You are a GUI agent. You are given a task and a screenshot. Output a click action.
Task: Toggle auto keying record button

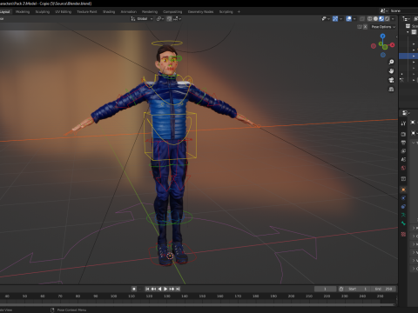[134, 289]
